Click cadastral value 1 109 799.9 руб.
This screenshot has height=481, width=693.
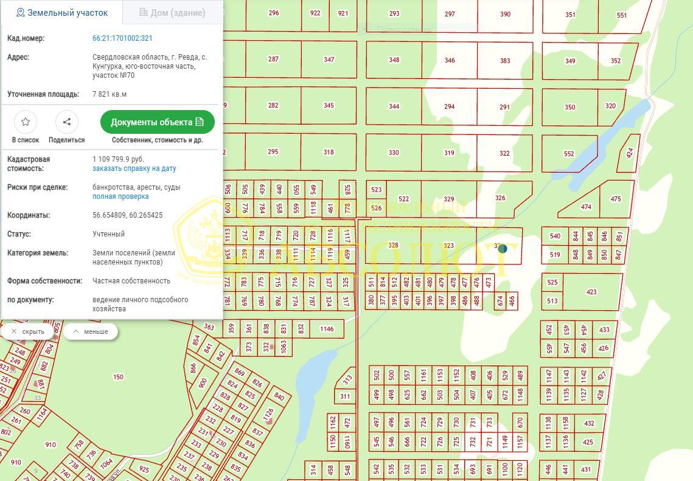[x=118, y=159]
